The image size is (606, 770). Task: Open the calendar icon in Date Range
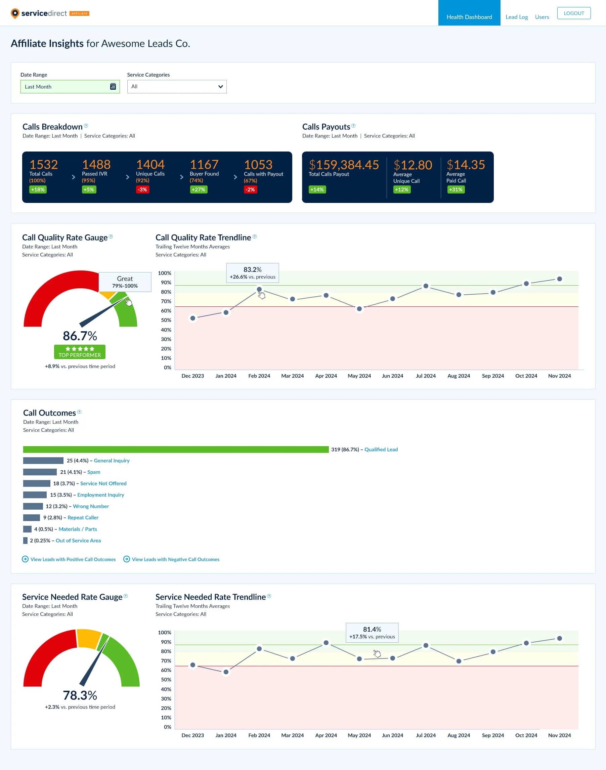click(113, 86)
